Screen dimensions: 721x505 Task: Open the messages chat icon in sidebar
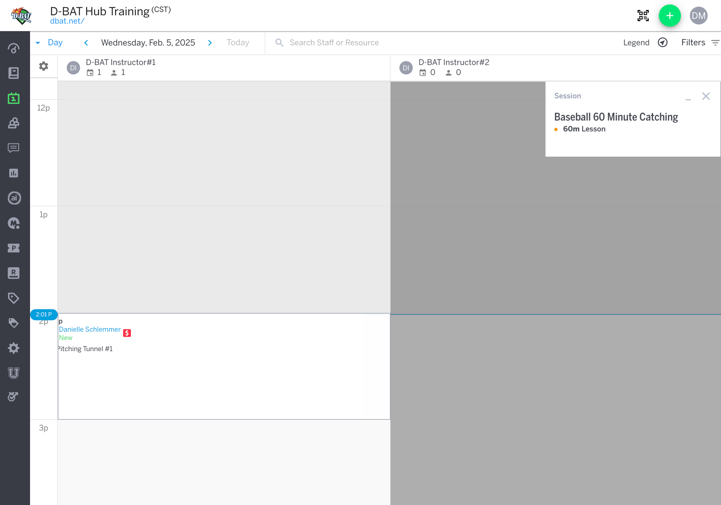click(14, 148)
